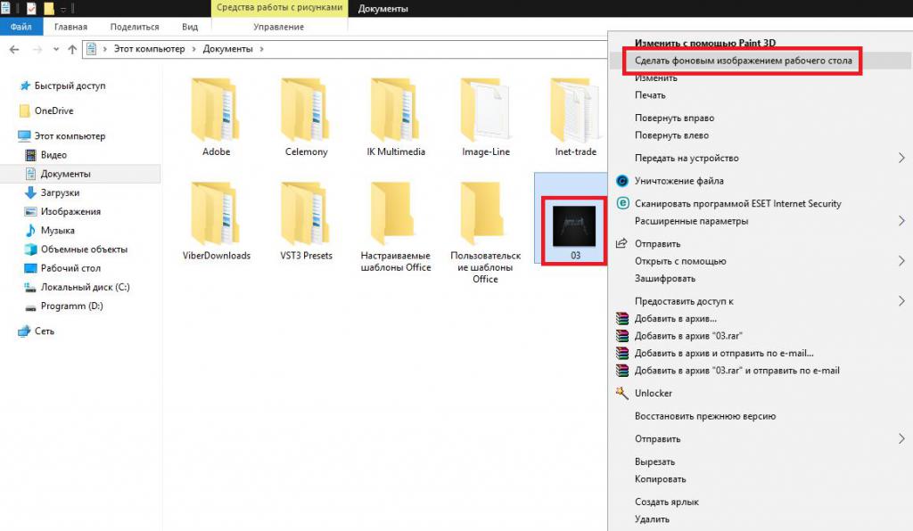Switch to the Поделиться ribbon tab

(135, 27)
